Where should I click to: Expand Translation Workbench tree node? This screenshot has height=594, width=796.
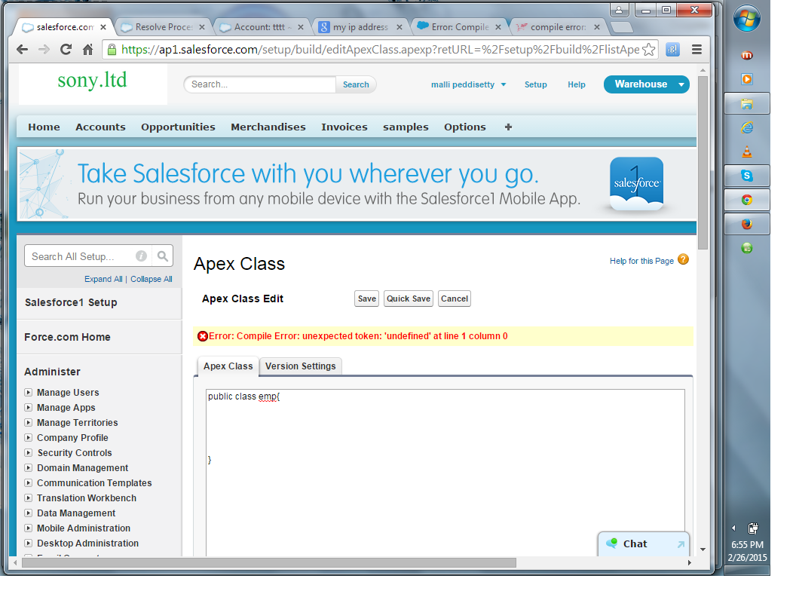[29, 498]
